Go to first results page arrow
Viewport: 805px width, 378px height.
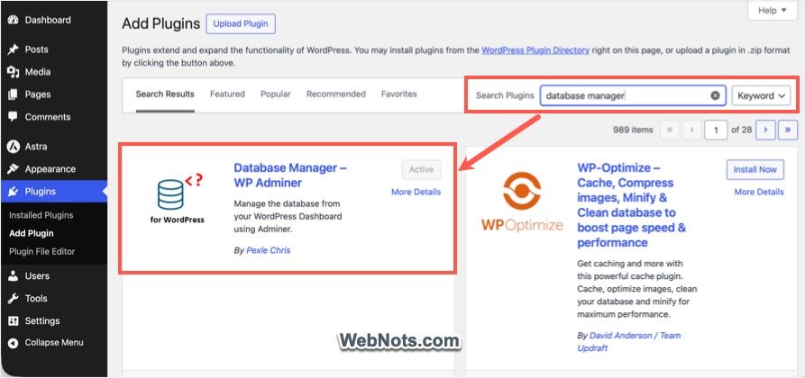pyautogui.click(x=670, y=130)
